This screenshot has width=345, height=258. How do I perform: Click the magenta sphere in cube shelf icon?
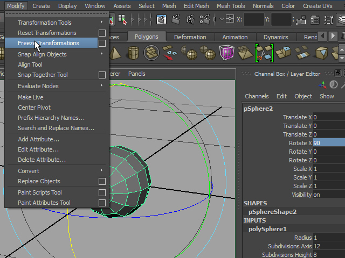[x=227, y=53]
